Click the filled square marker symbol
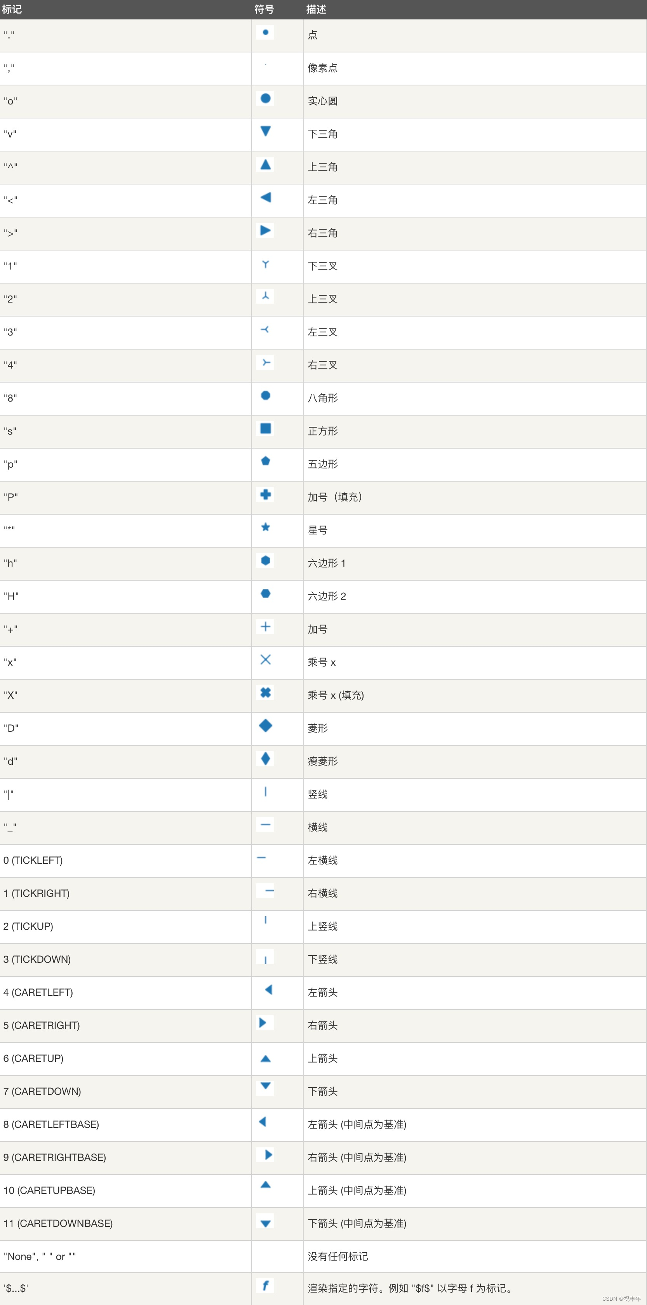647x1305 pixels. [x=266, y=428]
